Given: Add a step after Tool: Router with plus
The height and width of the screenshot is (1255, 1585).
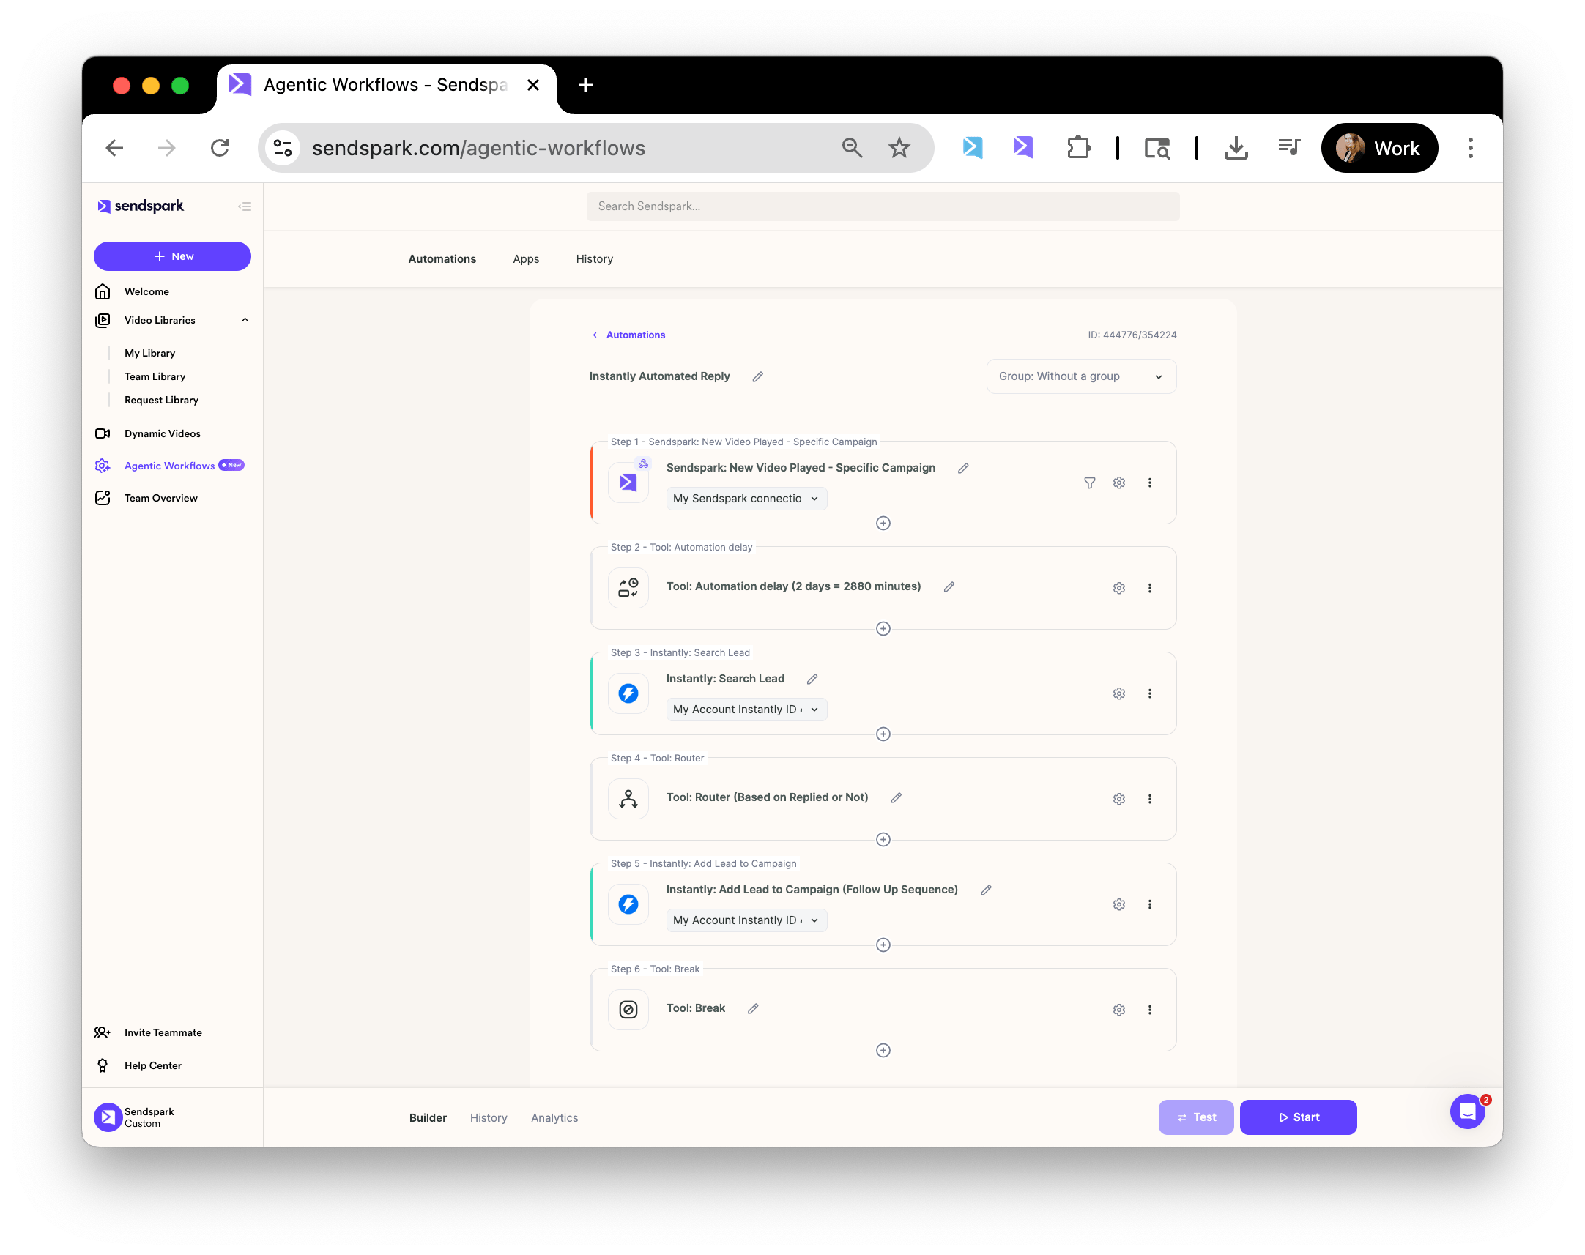Looking at the screenshot, I should coord(883,839).
